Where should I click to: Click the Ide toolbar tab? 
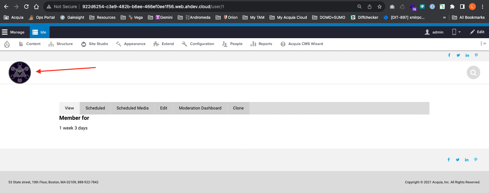(39, 32)
